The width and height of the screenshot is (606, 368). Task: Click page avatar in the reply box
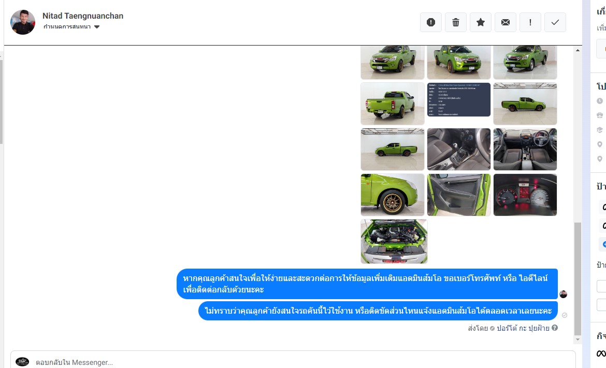pyautogui.click(x=22, y=361)
